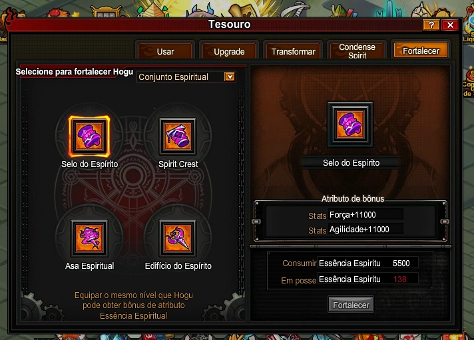Select the Spirit Crest item icon
The height and width of the screenshot is (340, 474).
coord(178,136)
